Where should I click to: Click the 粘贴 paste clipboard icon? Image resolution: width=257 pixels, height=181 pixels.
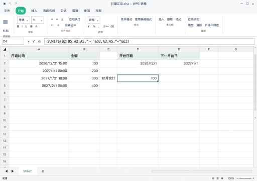[6, 22]
